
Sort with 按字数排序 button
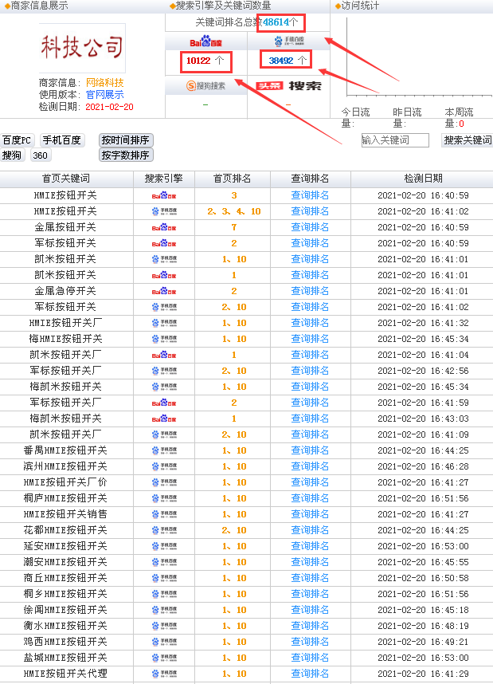[126, 155]
